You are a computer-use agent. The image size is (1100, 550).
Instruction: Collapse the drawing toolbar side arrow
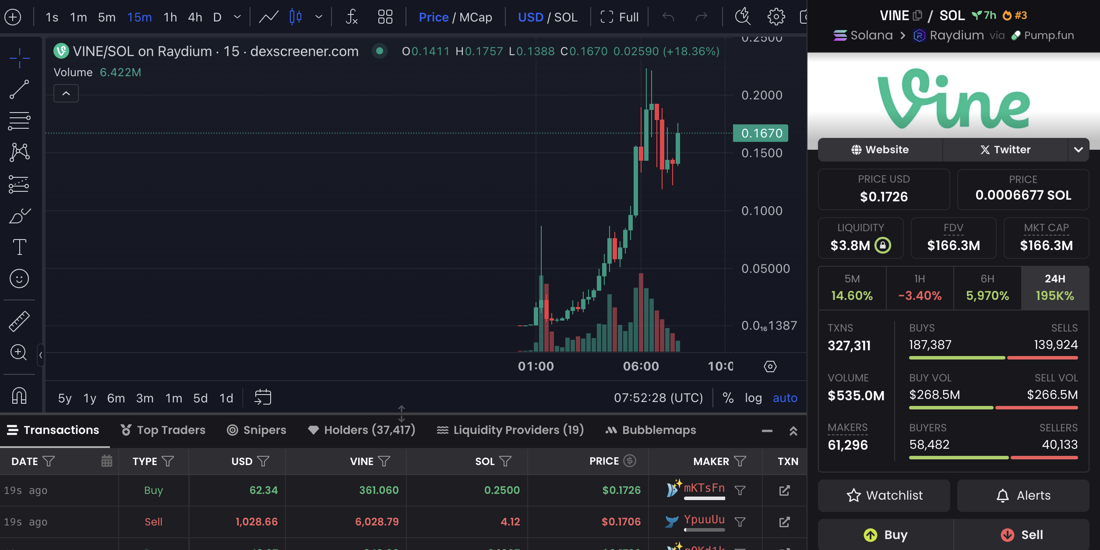coord(41,355)
